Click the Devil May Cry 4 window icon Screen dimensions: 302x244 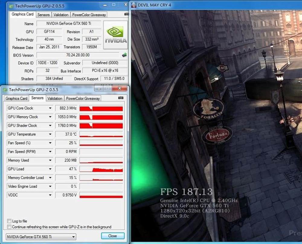coord(134,5)
